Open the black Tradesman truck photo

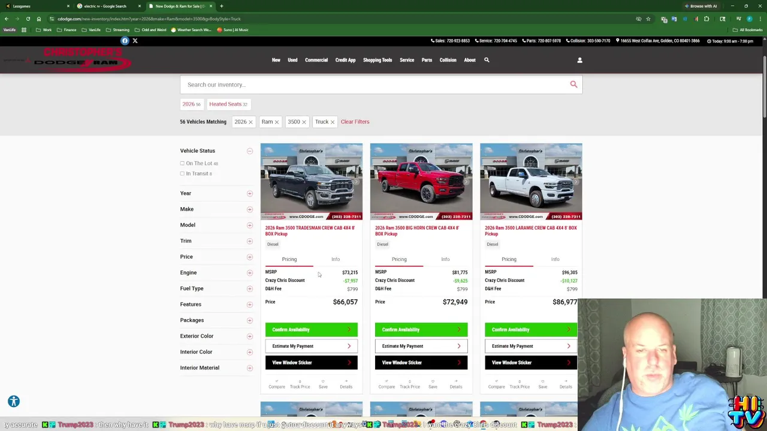pos(312,181)
